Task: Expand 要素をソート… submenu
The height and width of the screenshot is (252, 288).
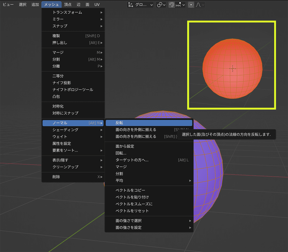Action: tap(73, 150)
